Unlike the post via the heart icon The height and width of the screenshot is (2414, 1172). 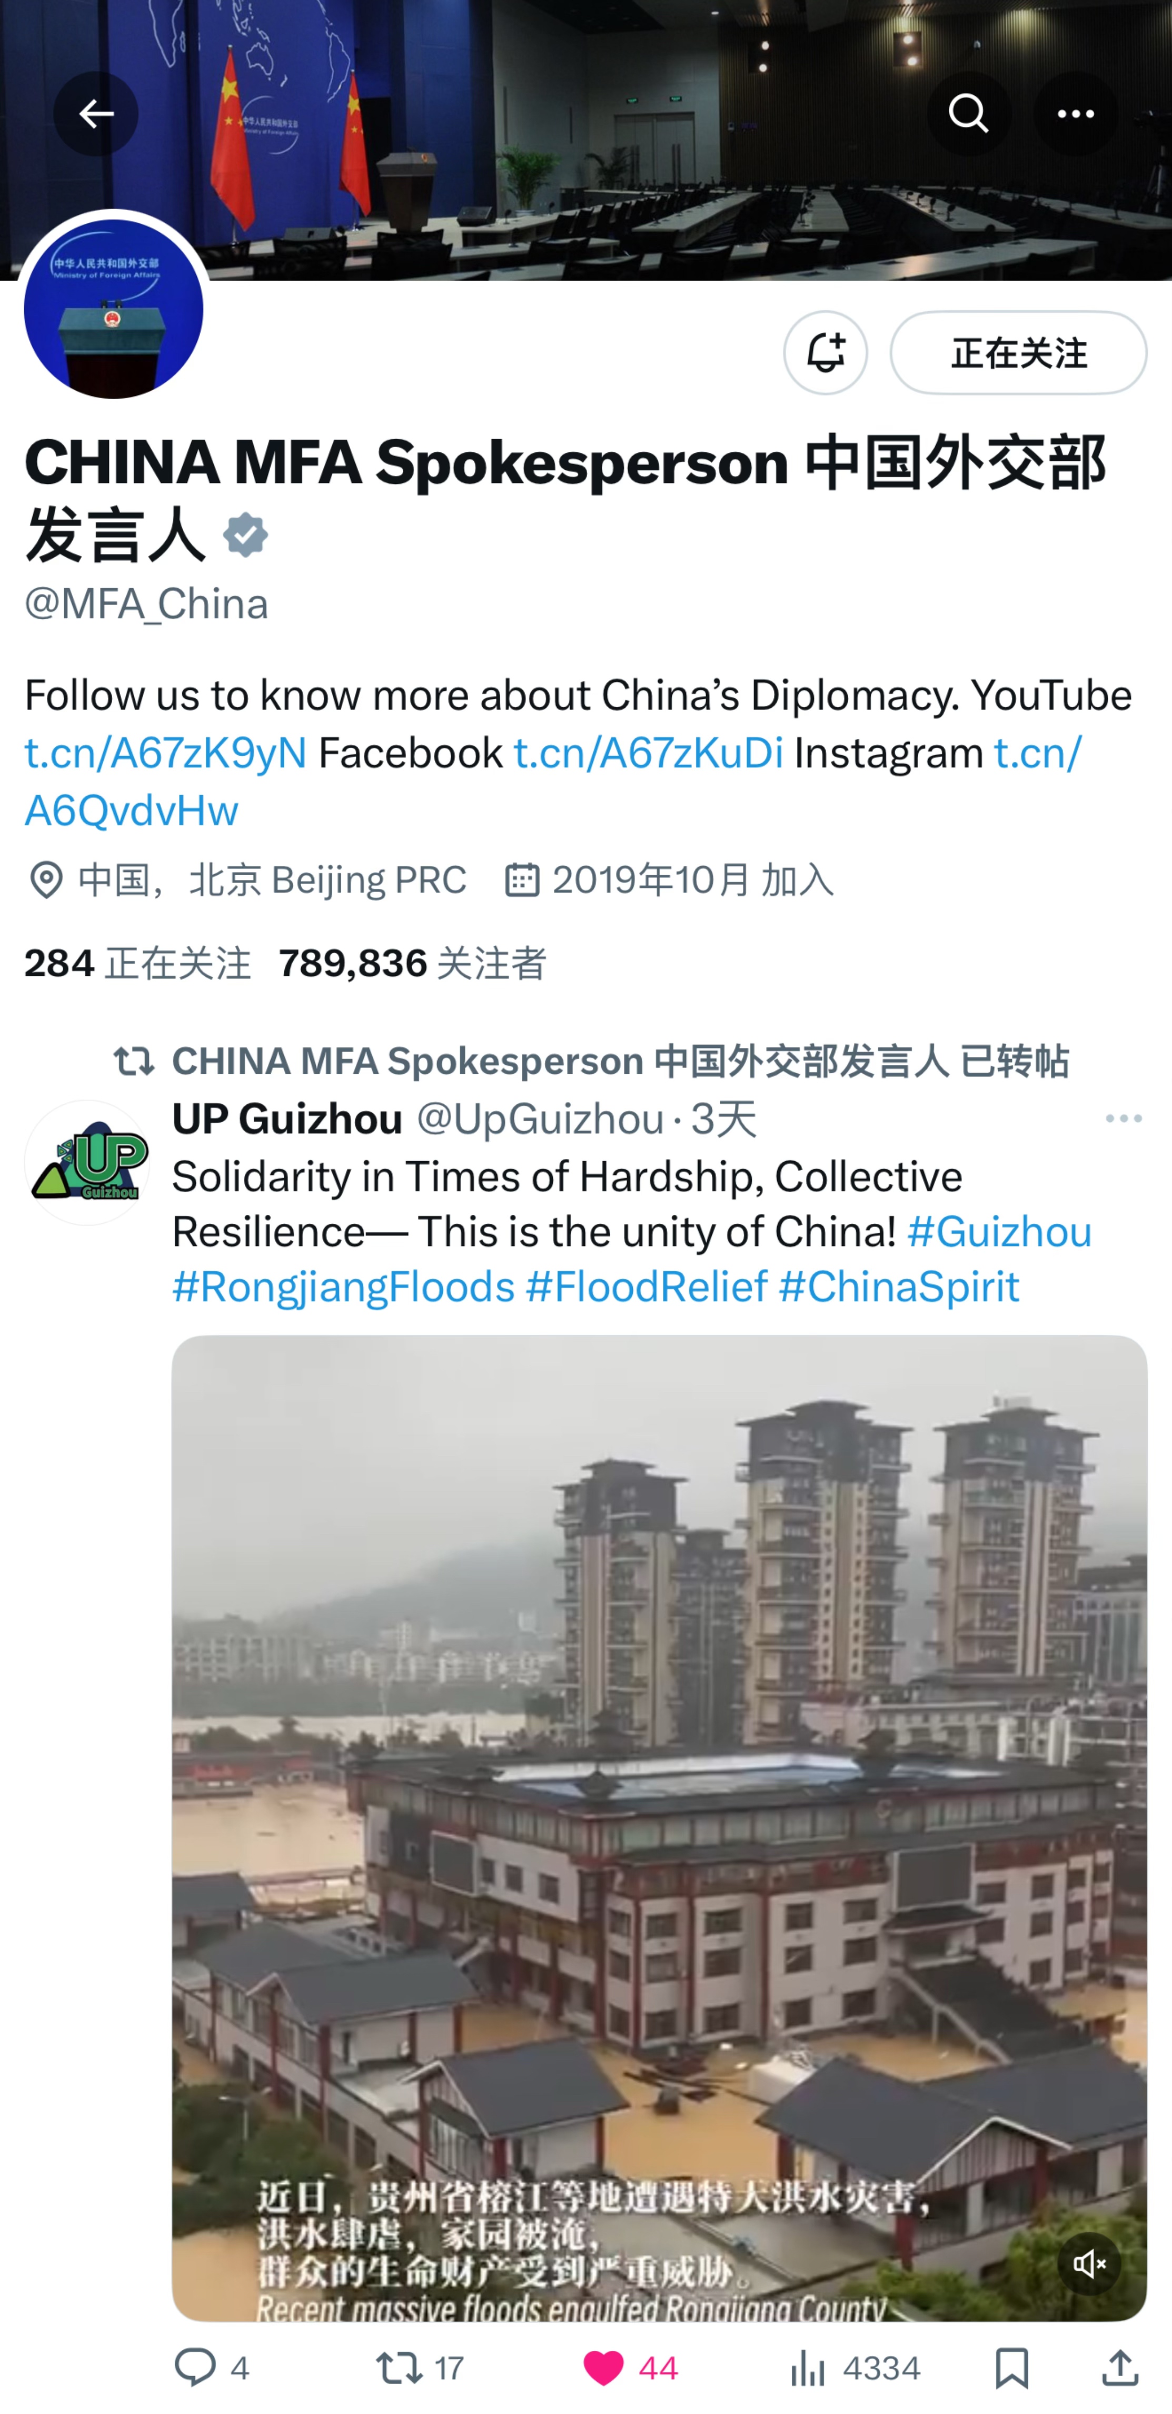[x=630, y=2368]
